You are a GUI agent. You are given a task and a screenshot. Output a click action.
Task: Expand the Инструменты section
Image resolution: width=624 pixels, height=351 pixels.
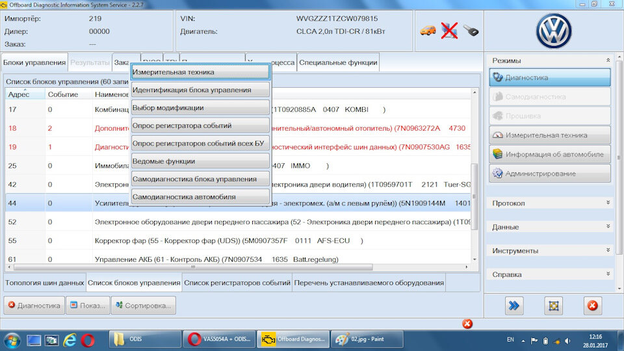tap(608, 250)
